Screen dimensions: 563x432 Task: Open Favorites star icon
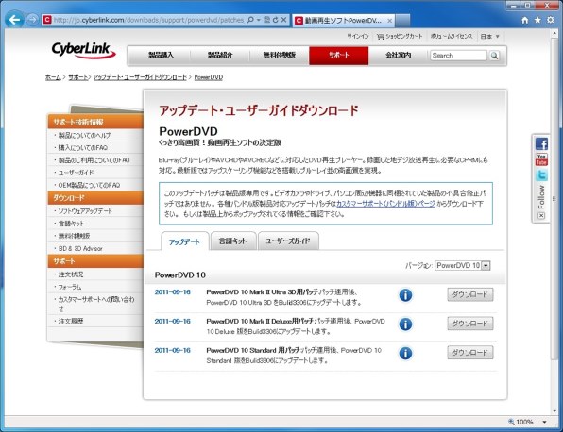click(537, 20)
